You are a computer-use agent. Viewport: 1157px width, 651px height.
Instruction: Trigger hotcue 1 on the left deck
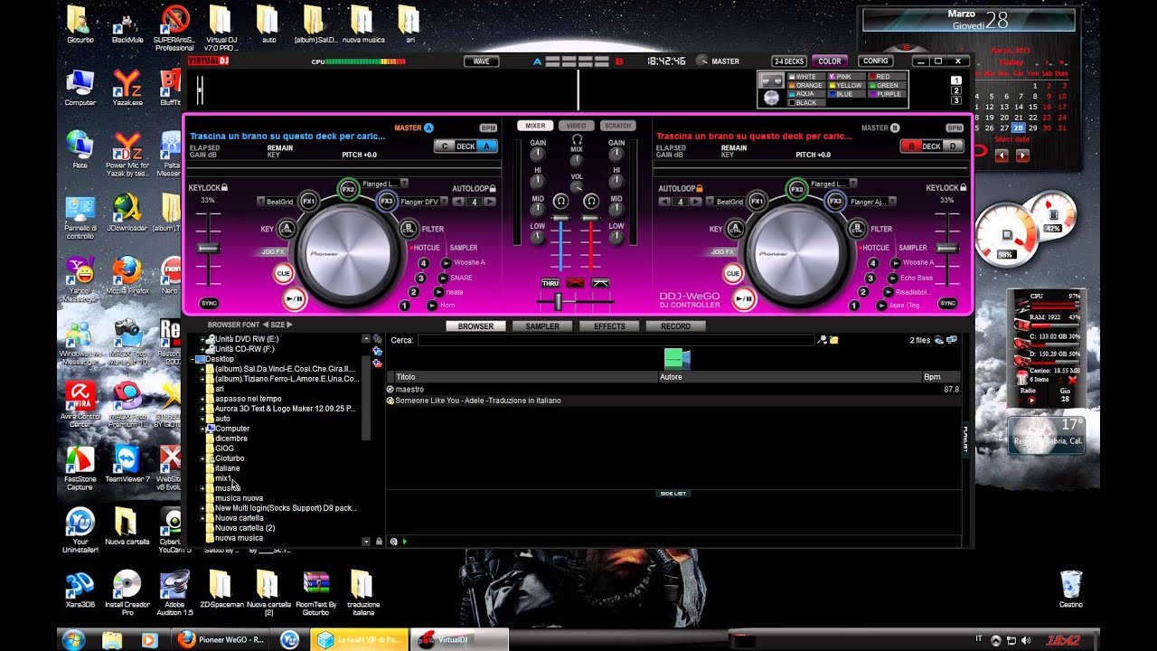pyautogui.click(x=404, y=306)
